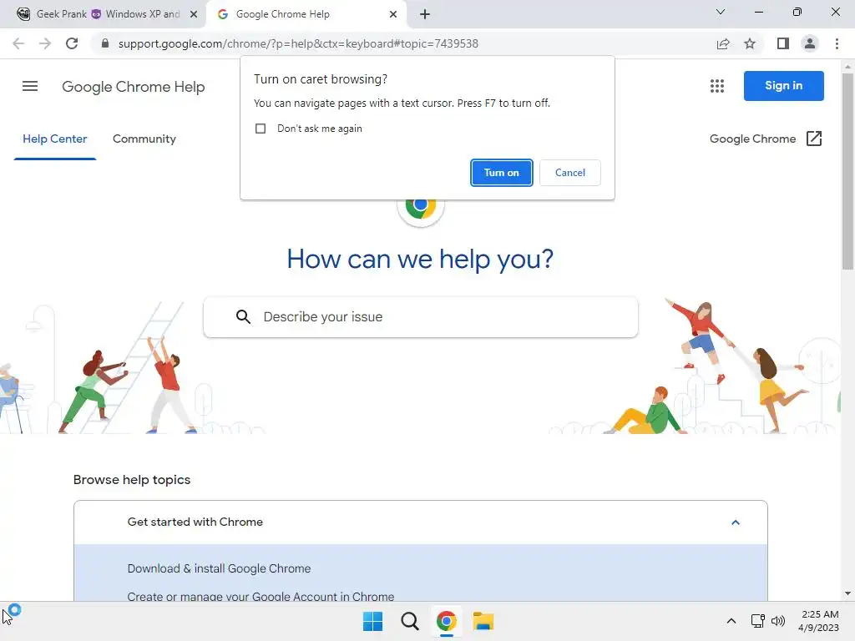
Task: Open Chrome's three-dot menu
Action: click(837, 43)
